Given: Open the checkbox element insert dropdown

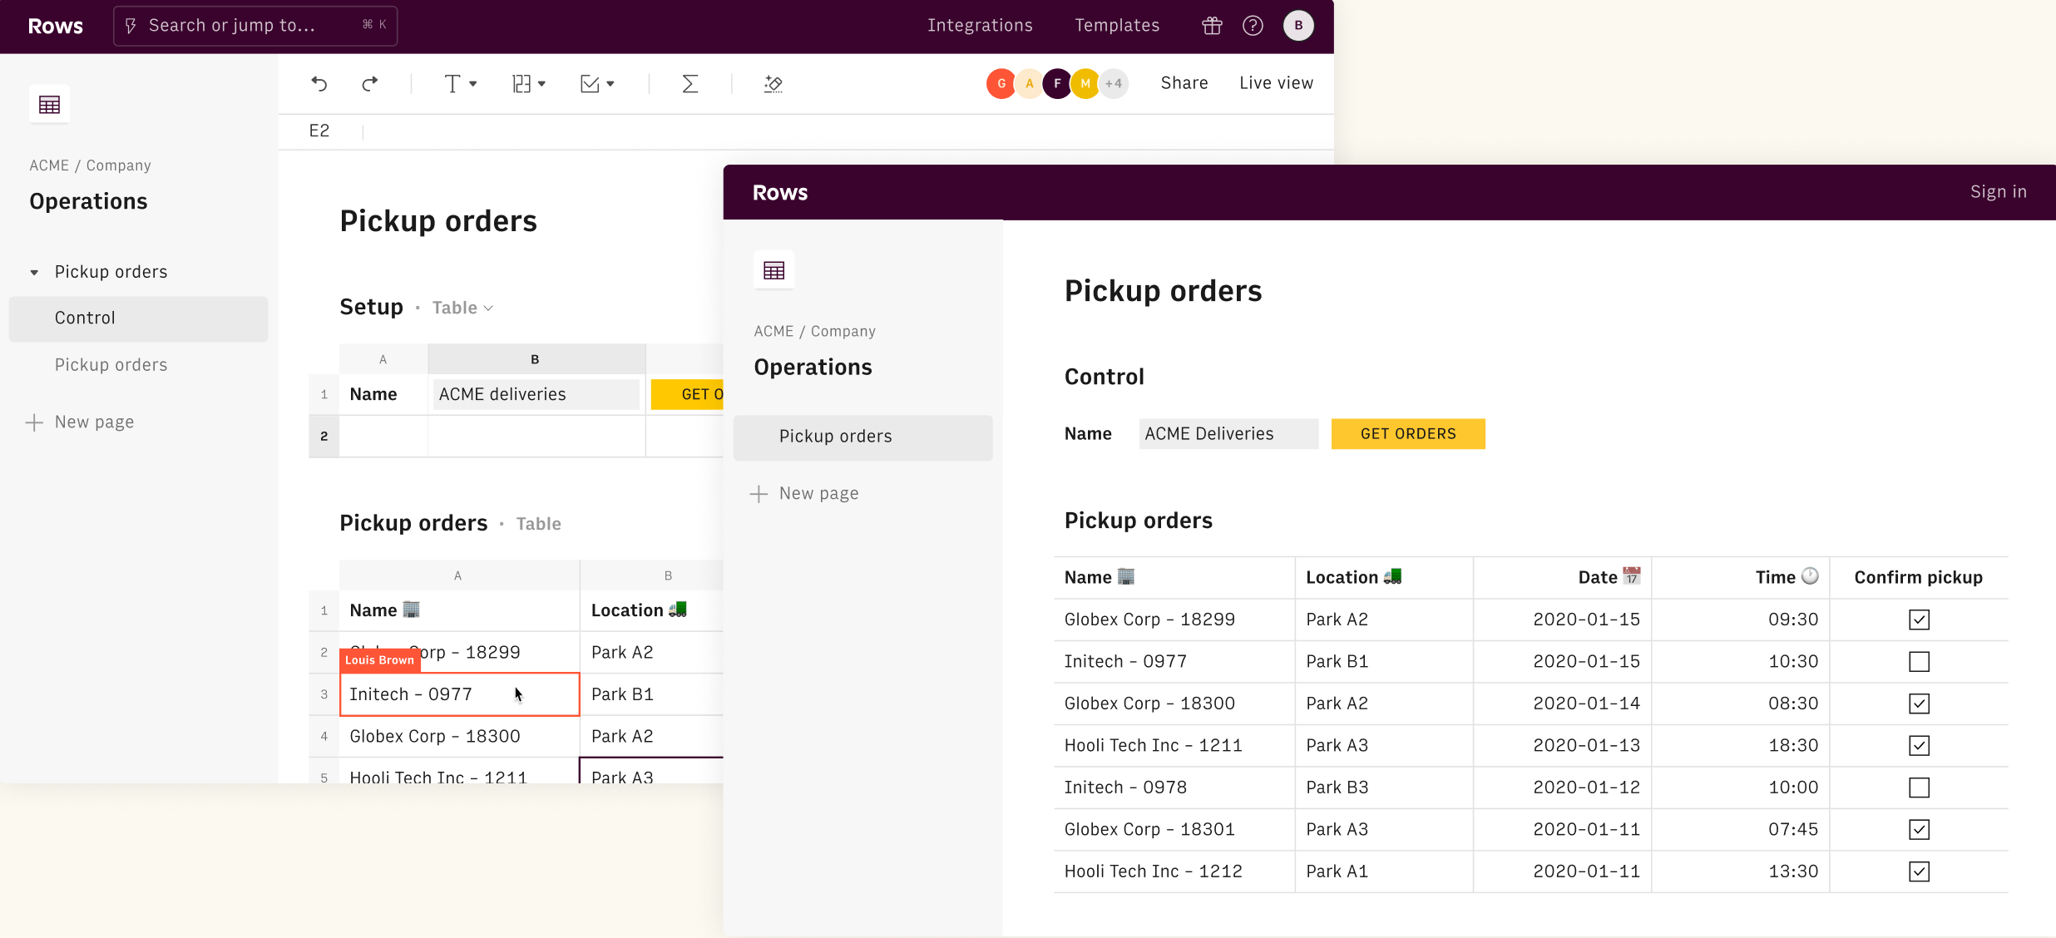Looking at the screenshot, I should (597, 84).
